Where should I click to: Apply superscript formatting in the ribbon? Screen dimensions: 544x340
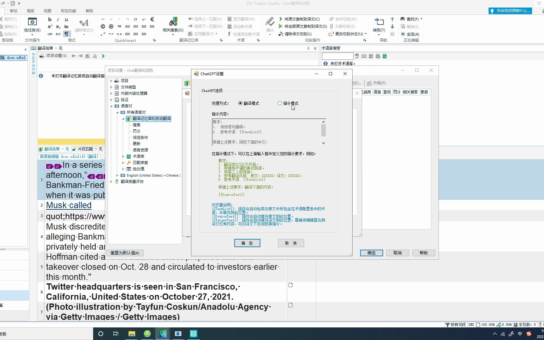(50, 26)
